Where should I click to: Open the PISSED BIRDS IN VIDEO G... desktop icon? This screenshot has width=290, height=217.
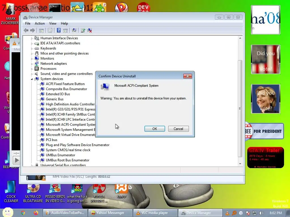coord(55,193)
